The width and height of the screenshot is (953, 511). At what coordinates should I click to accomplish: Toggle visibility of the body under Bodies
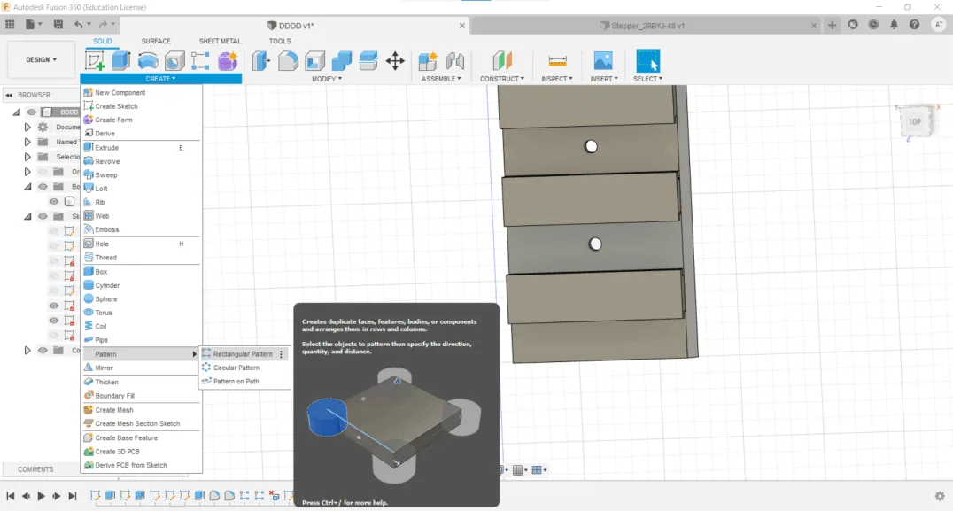pyautogui.click(x=54, y=201)
